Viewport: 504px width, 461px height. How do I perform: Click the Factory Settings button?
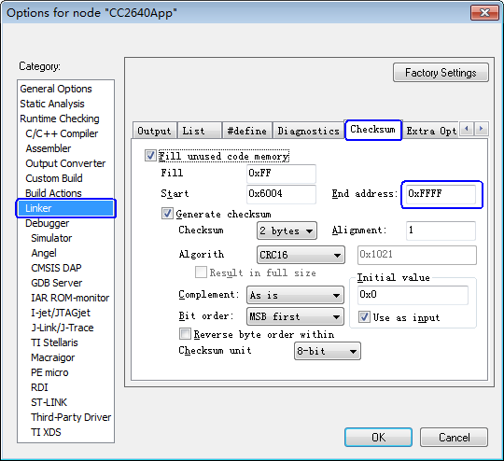pos(441,73)
